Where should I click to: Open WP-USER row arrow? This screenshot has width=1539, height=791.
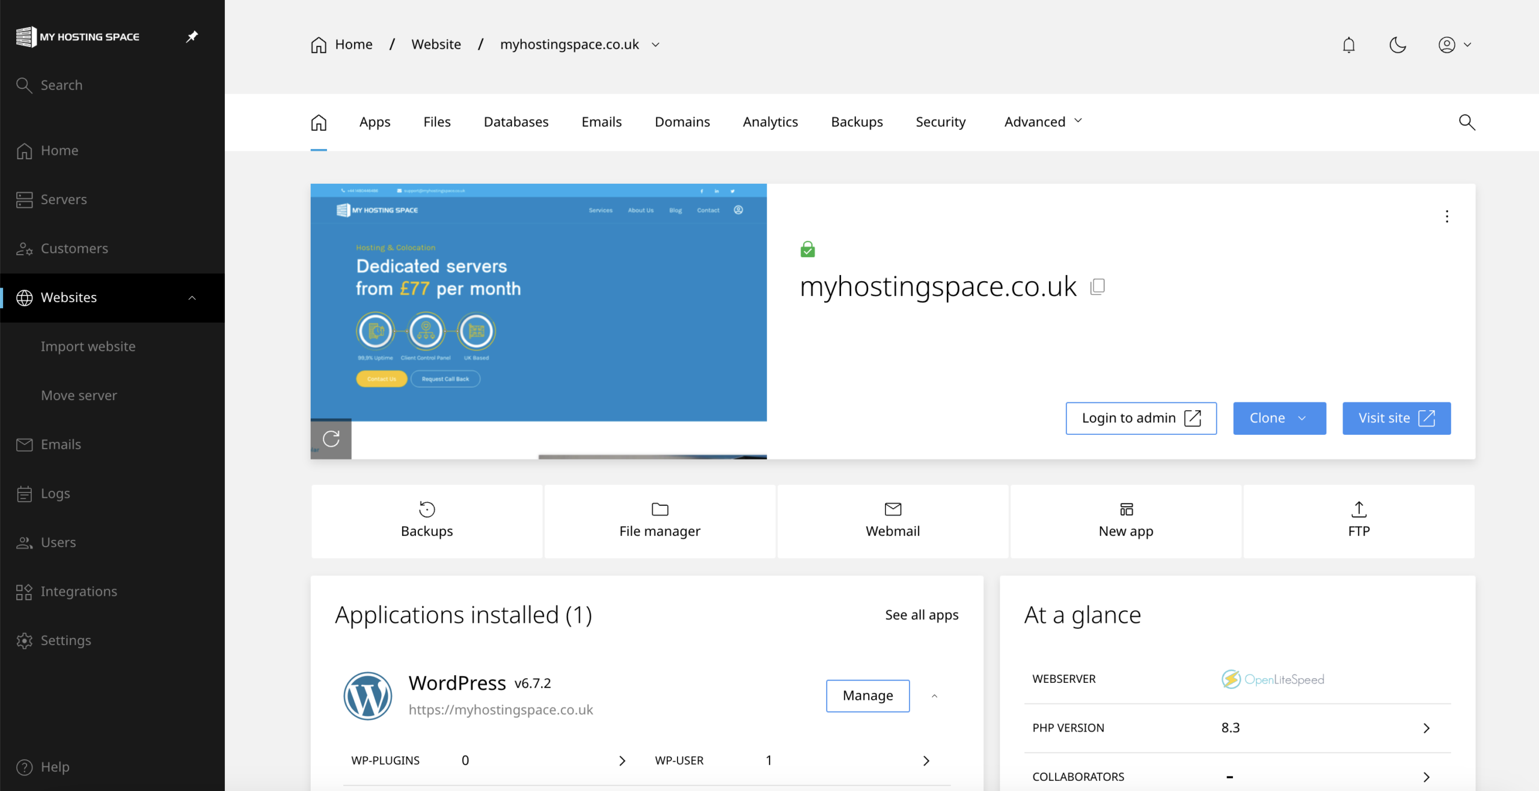click(x=926, y=761)
